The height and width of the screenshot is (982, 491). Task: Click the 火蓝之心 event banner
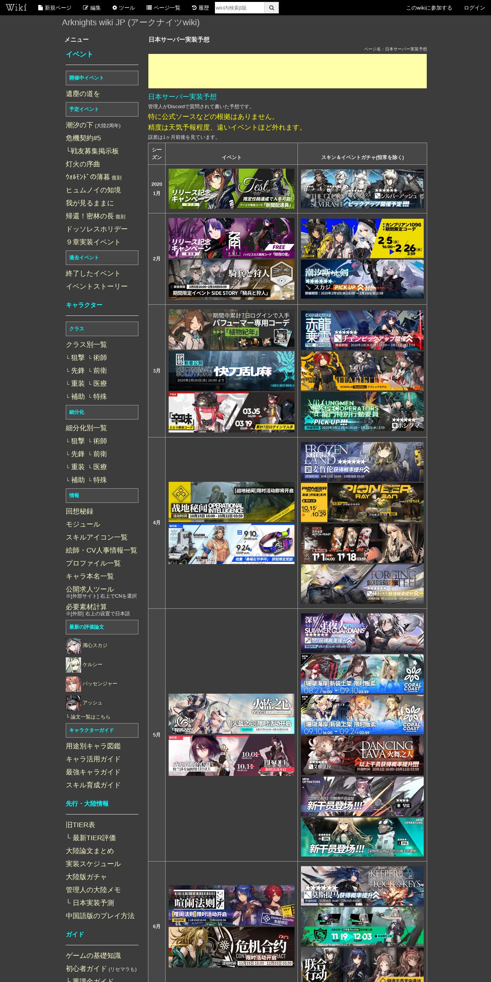[231, 714]
